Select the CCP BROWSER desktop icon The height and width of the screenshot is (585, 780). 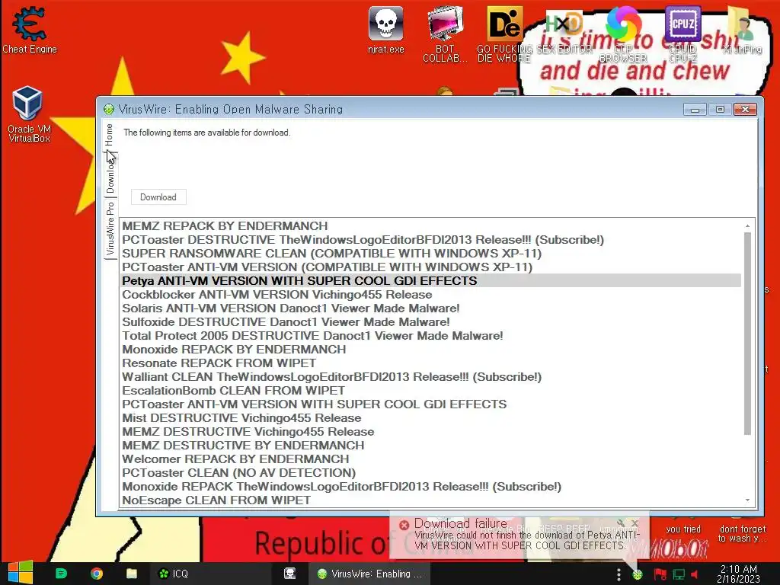tap(623, 34)
